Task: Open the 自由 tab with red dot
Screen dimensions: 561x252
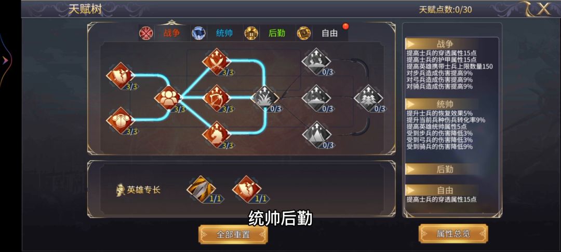Action: (329, 33)
